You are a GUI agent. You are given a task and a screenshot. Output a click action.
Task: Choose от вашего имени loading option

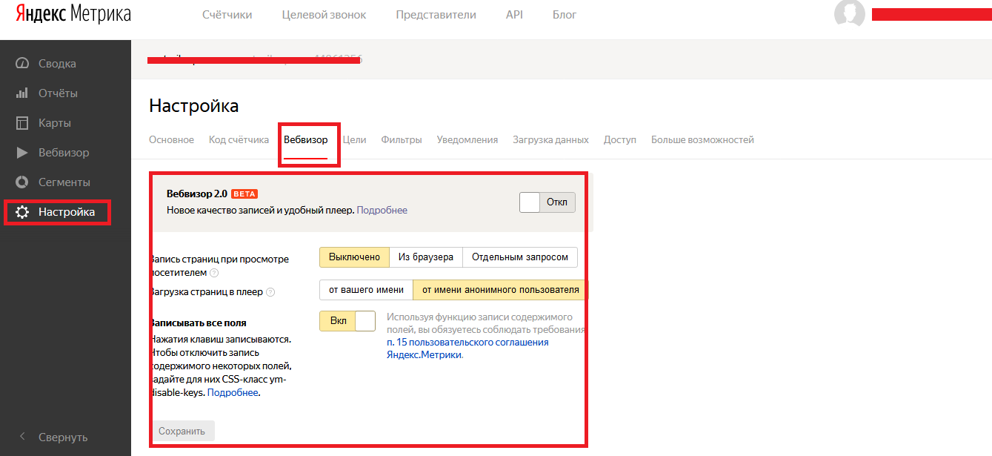(366, 290)
